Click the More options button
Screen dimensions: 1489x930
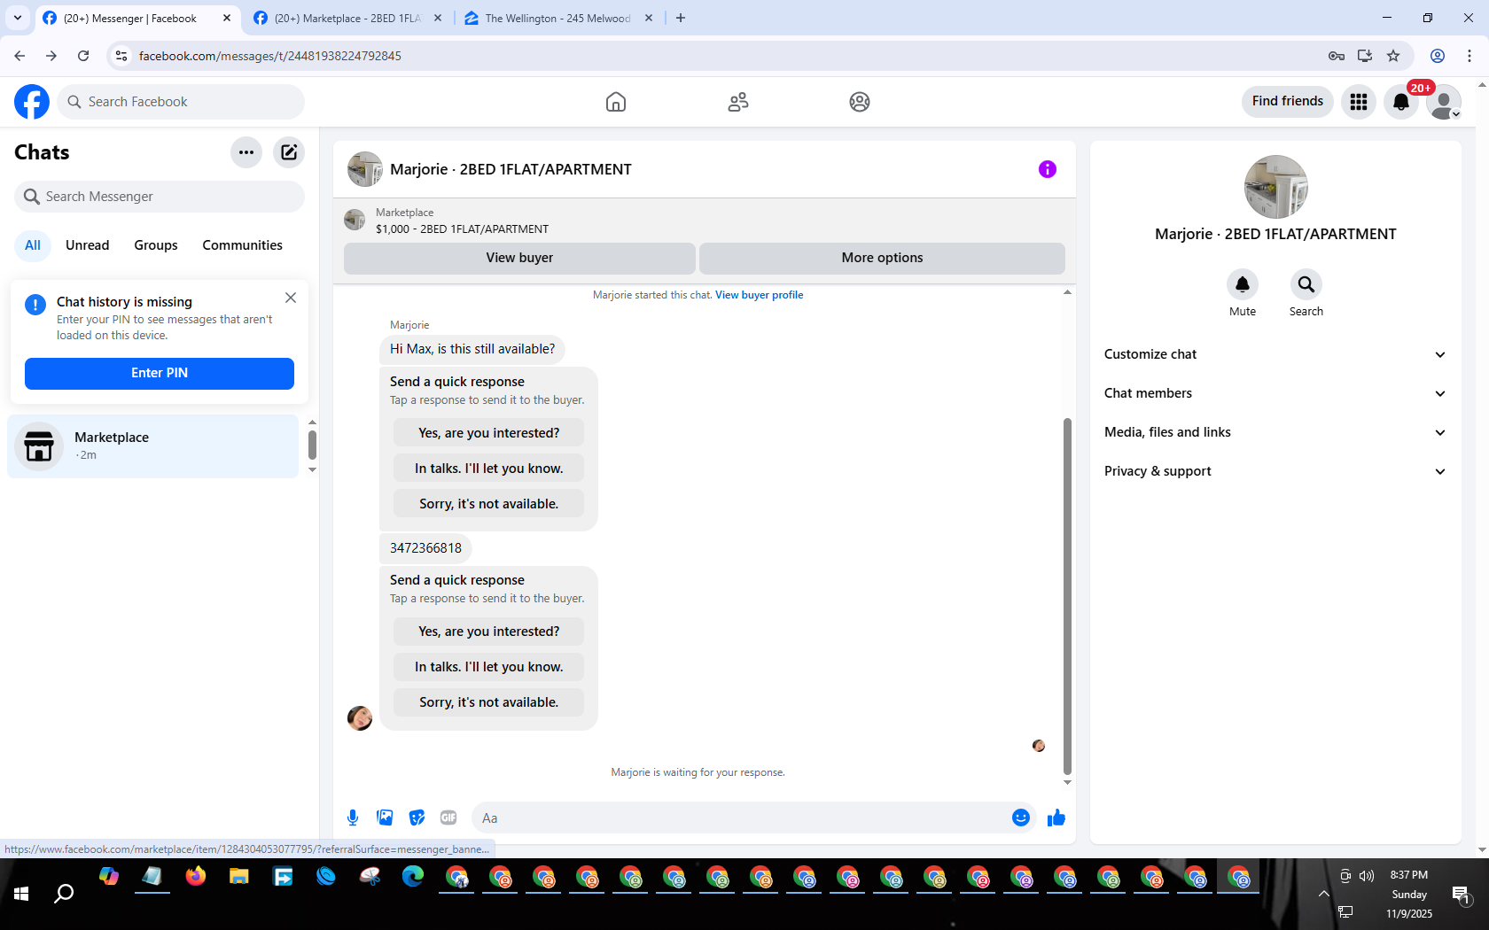(882, 258)
